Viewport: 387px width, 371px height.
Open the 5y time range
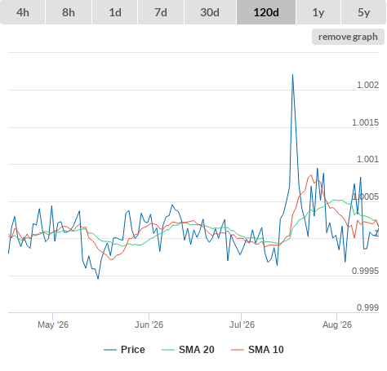(x=363, y=12)
